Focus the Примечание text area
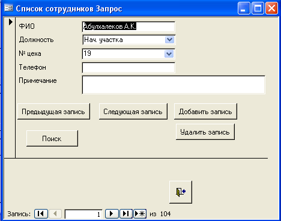The width and height of the screenshot is (281, 221). 174,85
